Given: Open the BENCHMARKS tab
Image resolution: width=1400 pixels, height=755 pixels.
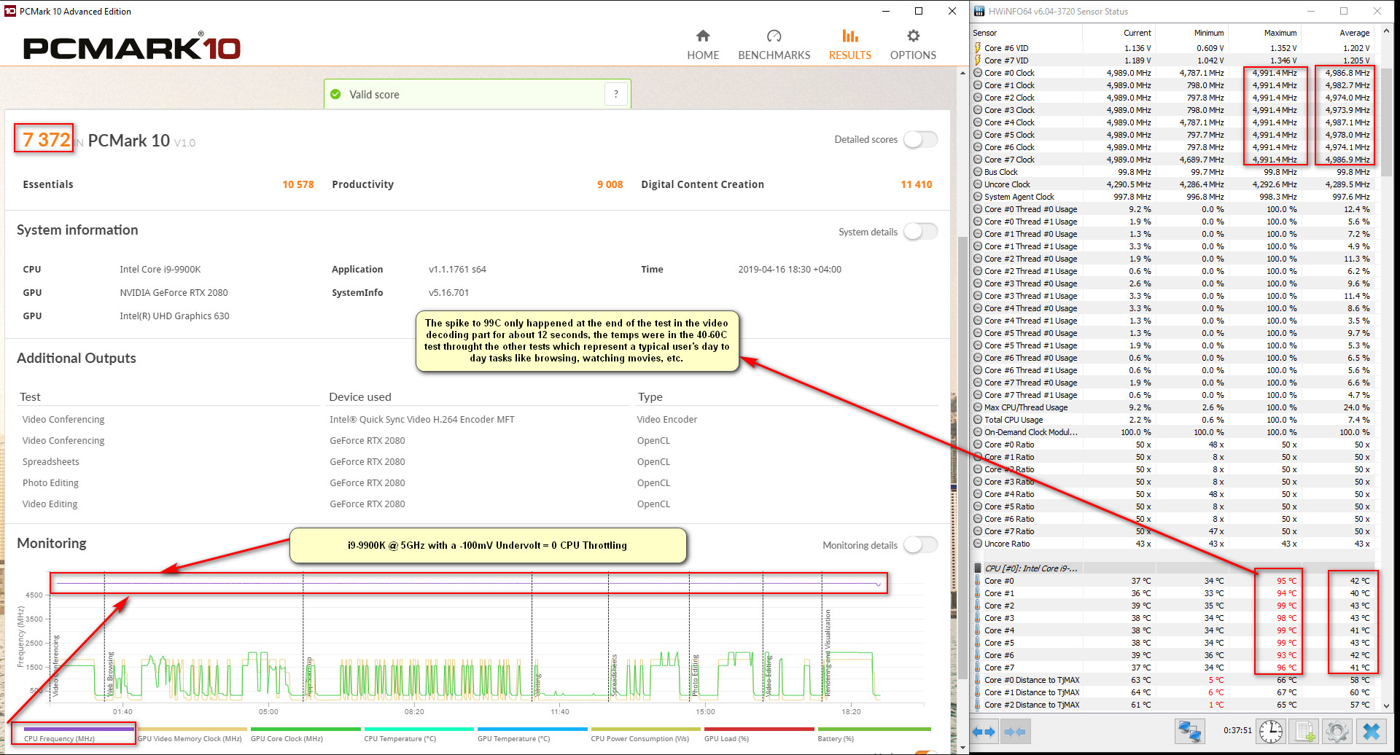Looking at the screenshot, I should click(x=774, y=45).
